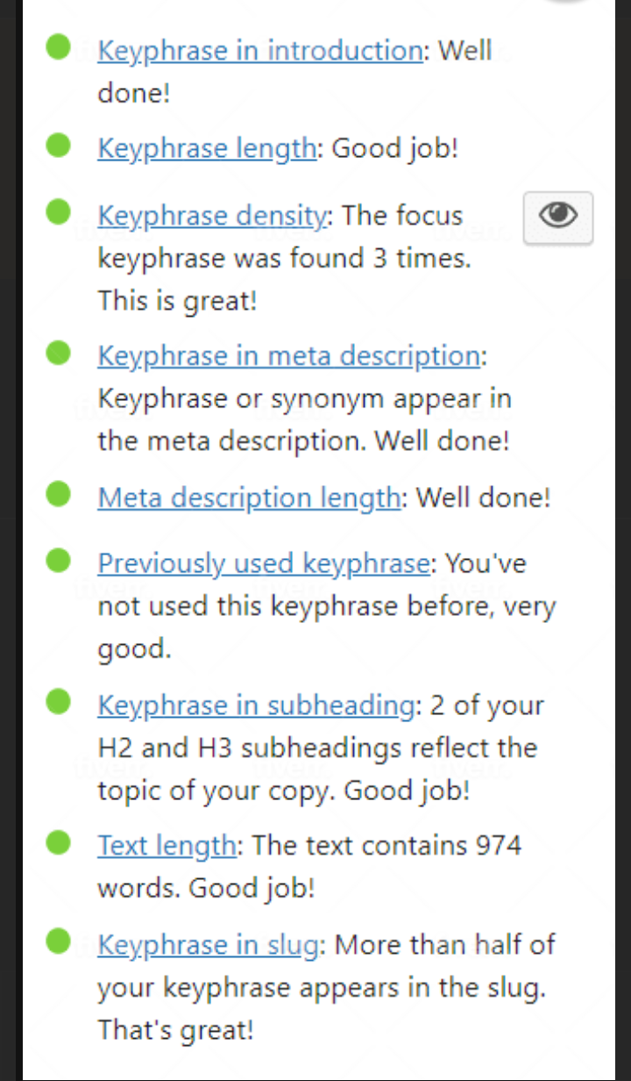The width and height of the screenshot is (631, 1081).
Task: Open Keyphrase in meta description link
Action: click(x=288, y=356)
